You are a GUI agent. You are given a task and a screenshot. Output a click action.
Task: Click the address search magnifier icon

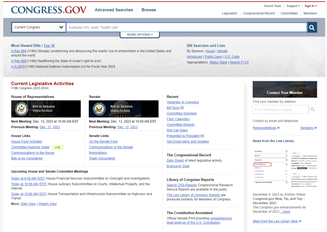[312, 109]
